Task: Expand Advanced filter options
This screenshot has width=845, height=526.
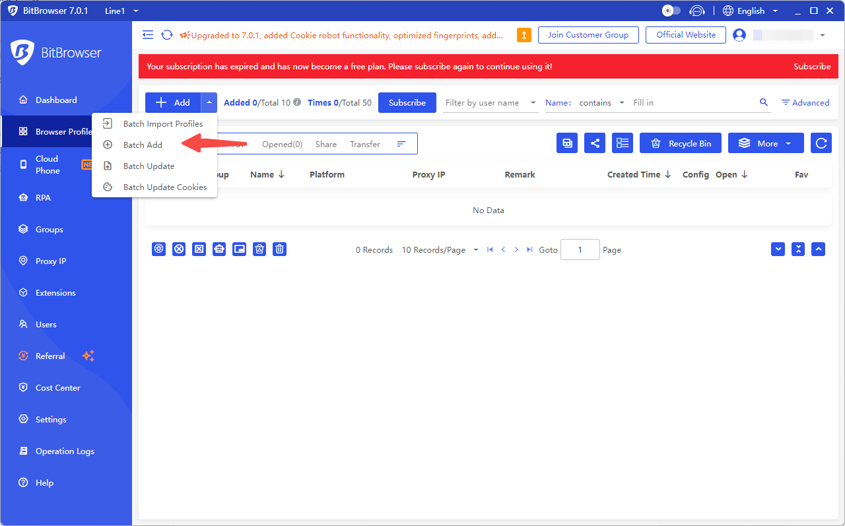Action: click(805, 102)
